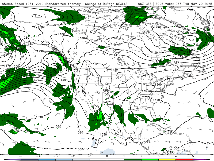Click the '5' color scale label
The image size is (214, 161).
point(193,156)
